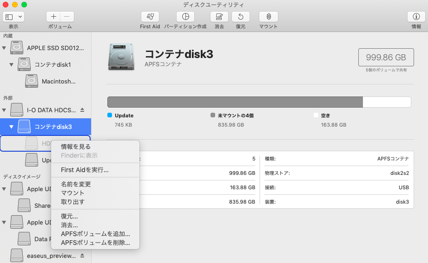The height and width of the screenshot is (263, 428).
Task: Click the disk usage capacity bar
Action: coord(258,102)
